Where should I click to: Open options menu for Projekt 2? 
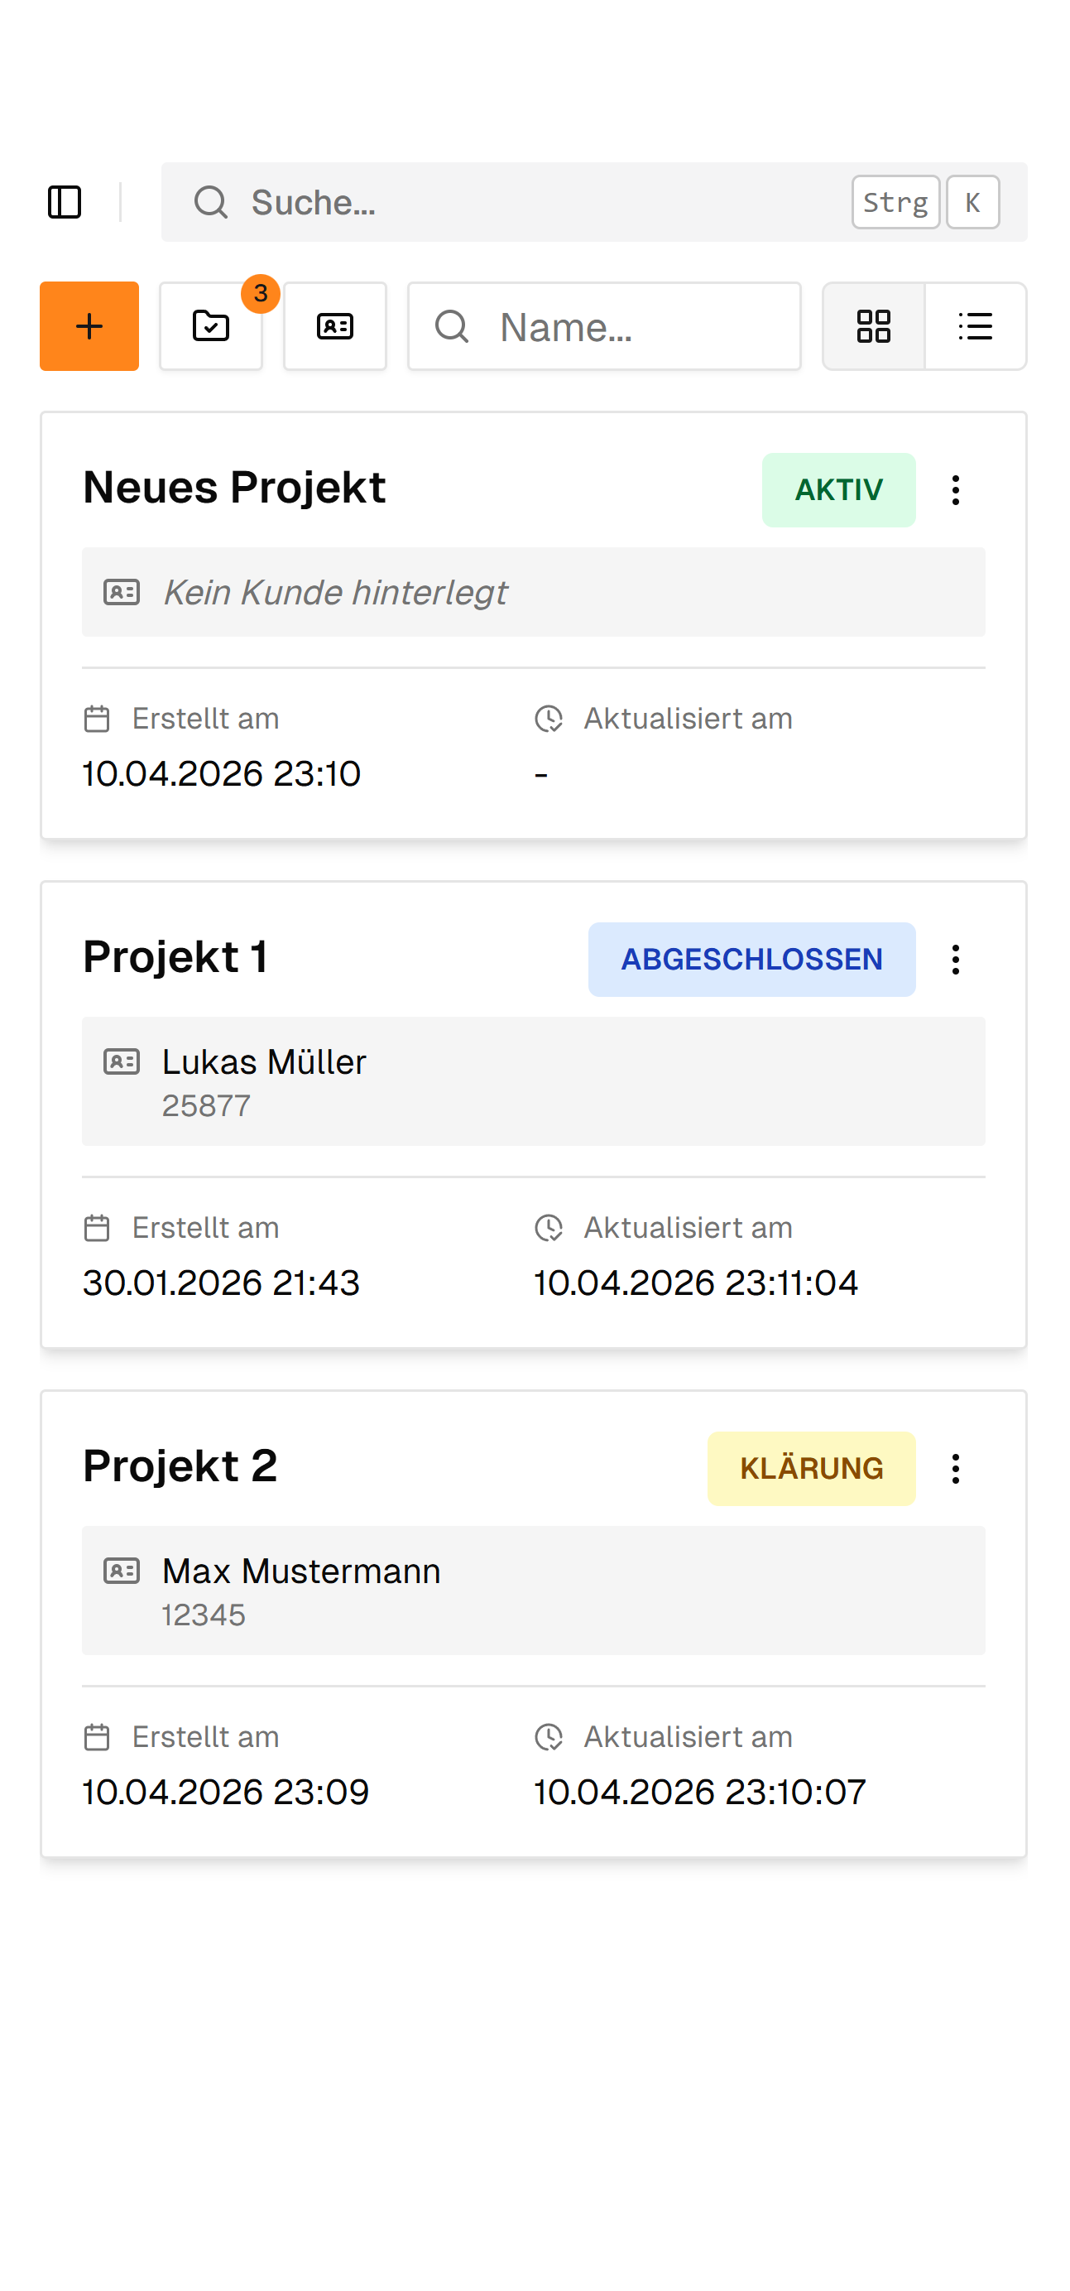click(955, 1468)
